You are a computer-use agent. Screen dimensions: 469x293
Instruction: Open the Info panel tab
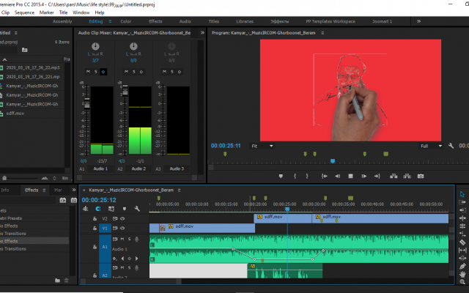tap(5, 190)
